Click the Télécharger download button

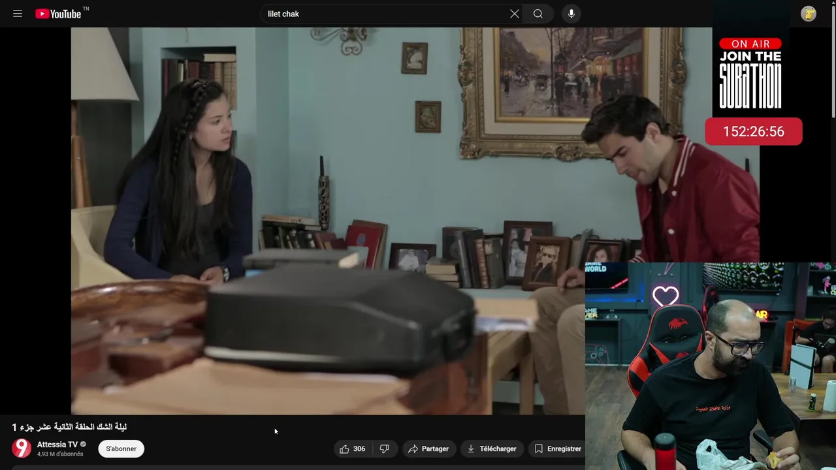[x=491, y=448]
